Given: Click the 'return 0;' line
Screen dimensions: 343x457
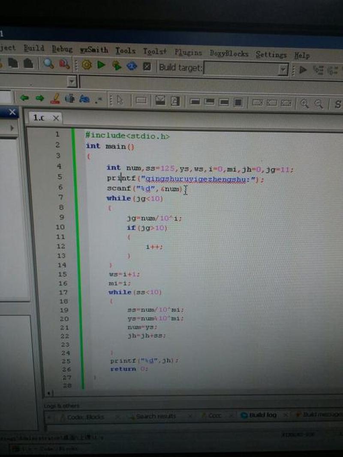Looking at the screenshot, I should [129, 369].
